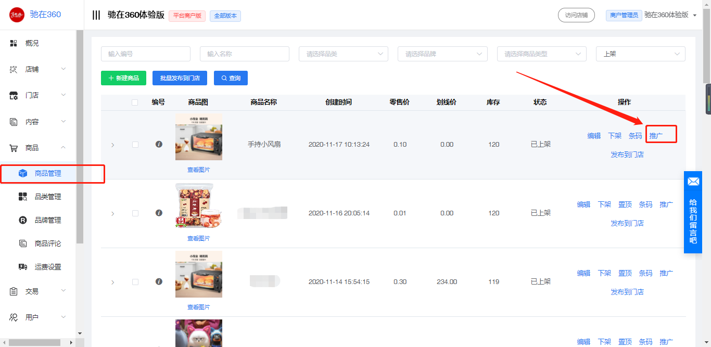
Task: Expand row created 2020-11-16 20:05:14
Action: pyautogui.click(x=112, y=213)
